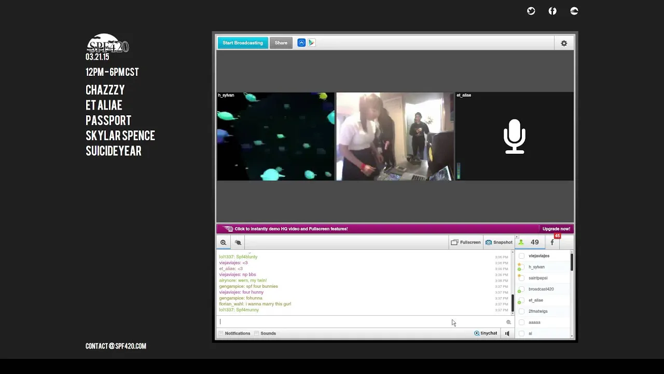The height and width of the screenshot is (374, 664).
Task: Mute audio with the speaker icon
Action: click(507, 333)
